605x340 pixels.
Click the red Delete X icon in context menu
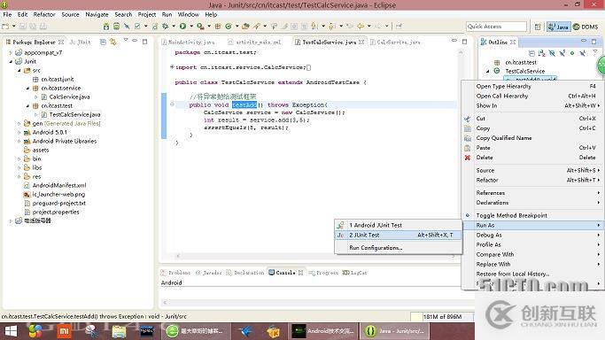click(x=468, y=158)
